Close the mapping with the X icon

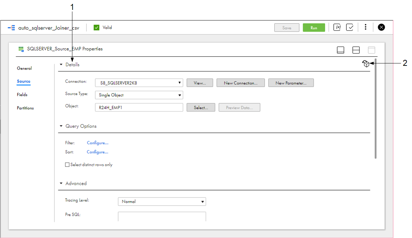coord(381,27)
